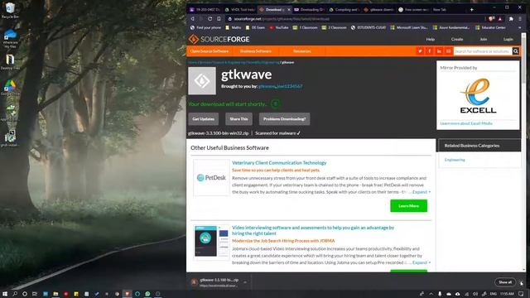Expand the PetDesk description text
Screen dimensions: 530x298
[x=422, y=192]
